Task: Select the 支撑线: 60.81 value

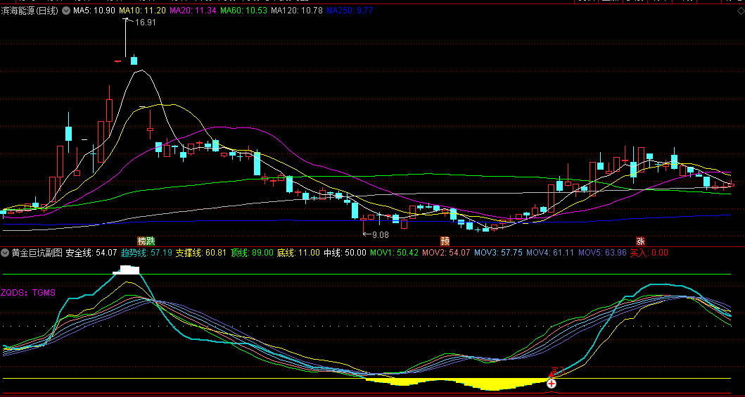Action: tap(201, 253)
